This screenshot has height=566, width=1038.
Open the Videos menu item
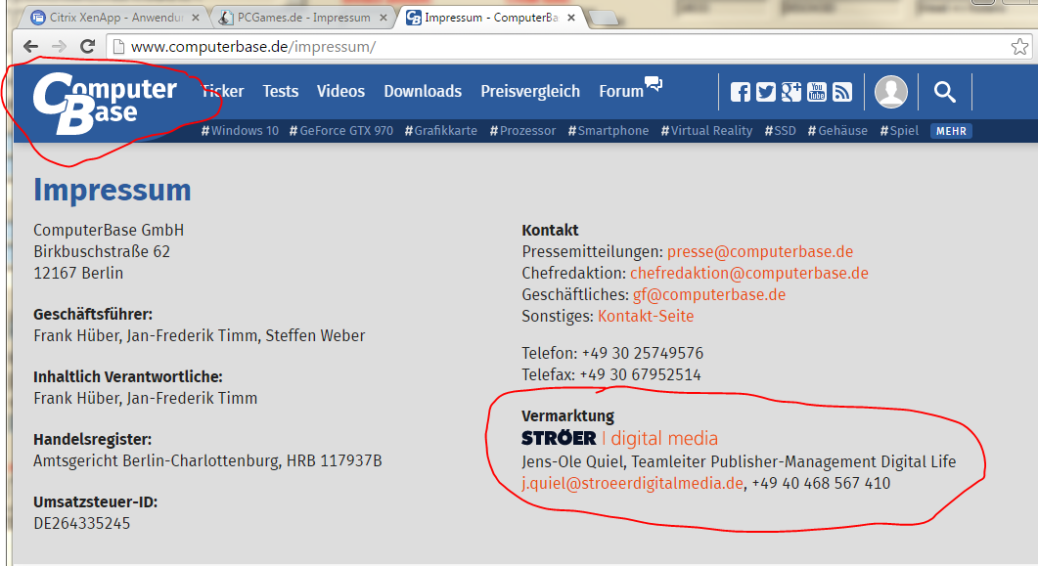pyautogui.click(x=340, y=91)
